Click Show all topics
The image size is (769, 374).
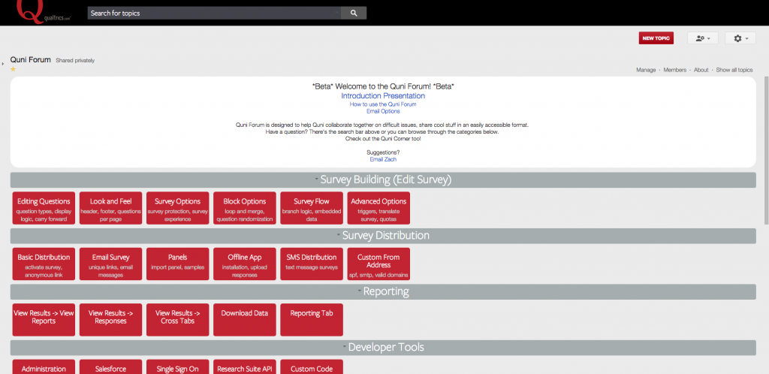click(x=734, y=70)
